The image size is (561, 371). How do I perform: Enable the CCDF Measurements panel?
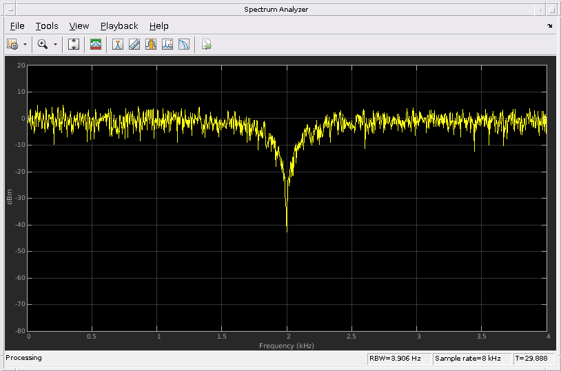coord(184,44)
